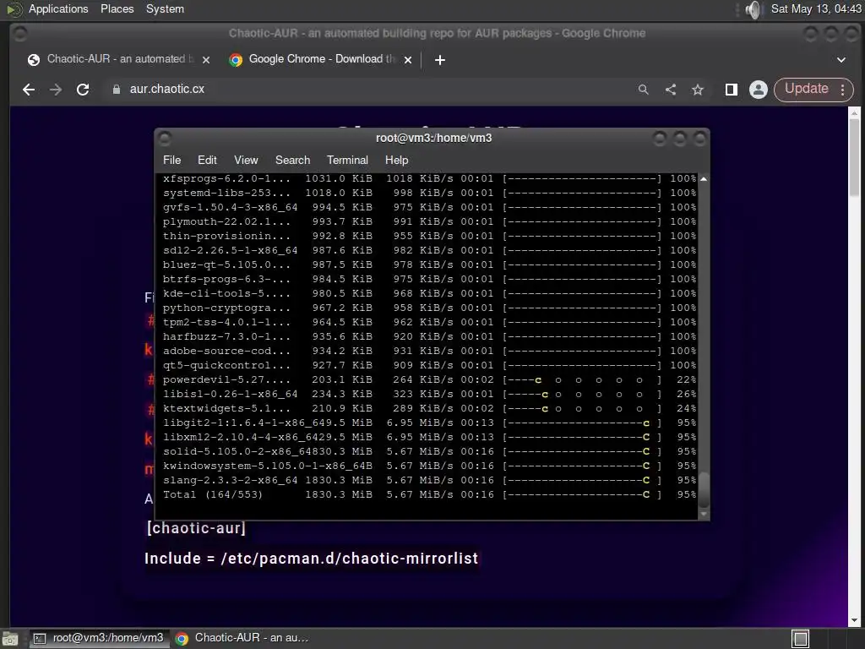Click the btrfs-progs-6.3 terminal row
This screenshot has height=649, width=865.
point(429,279)
